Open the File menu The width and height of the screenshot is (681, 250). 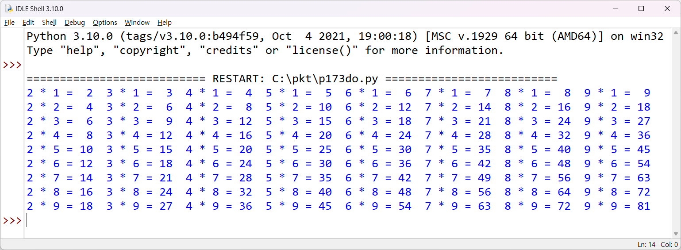pyautogui.click(x=9, y=23)
